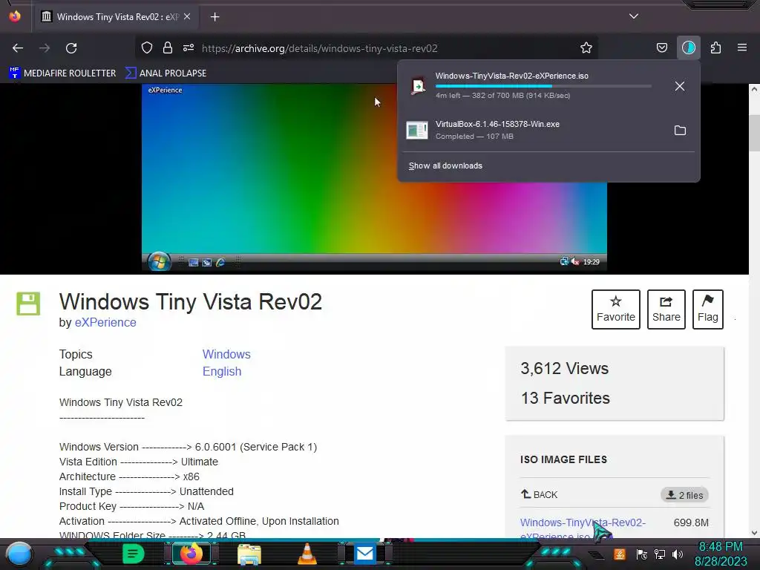
Task: Open the Extensions puzzle icon
Action: coord(715,47)
